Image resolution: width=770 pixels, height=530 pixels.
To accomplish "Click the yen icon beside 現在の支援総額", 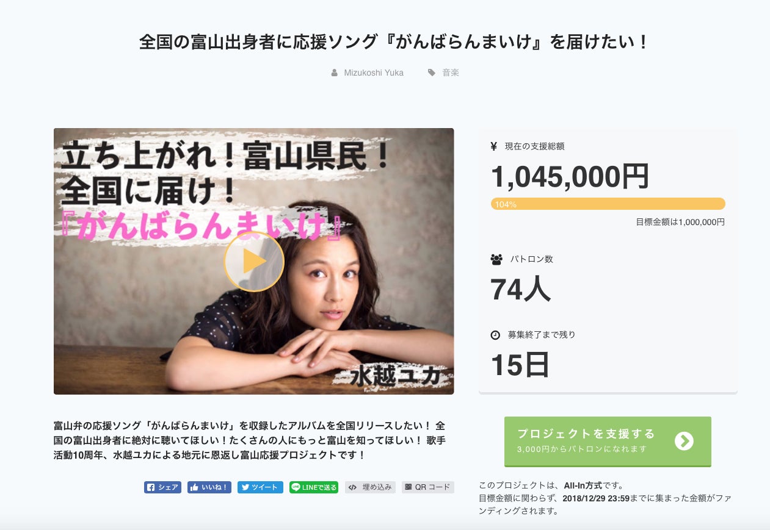I will point(494,146).
